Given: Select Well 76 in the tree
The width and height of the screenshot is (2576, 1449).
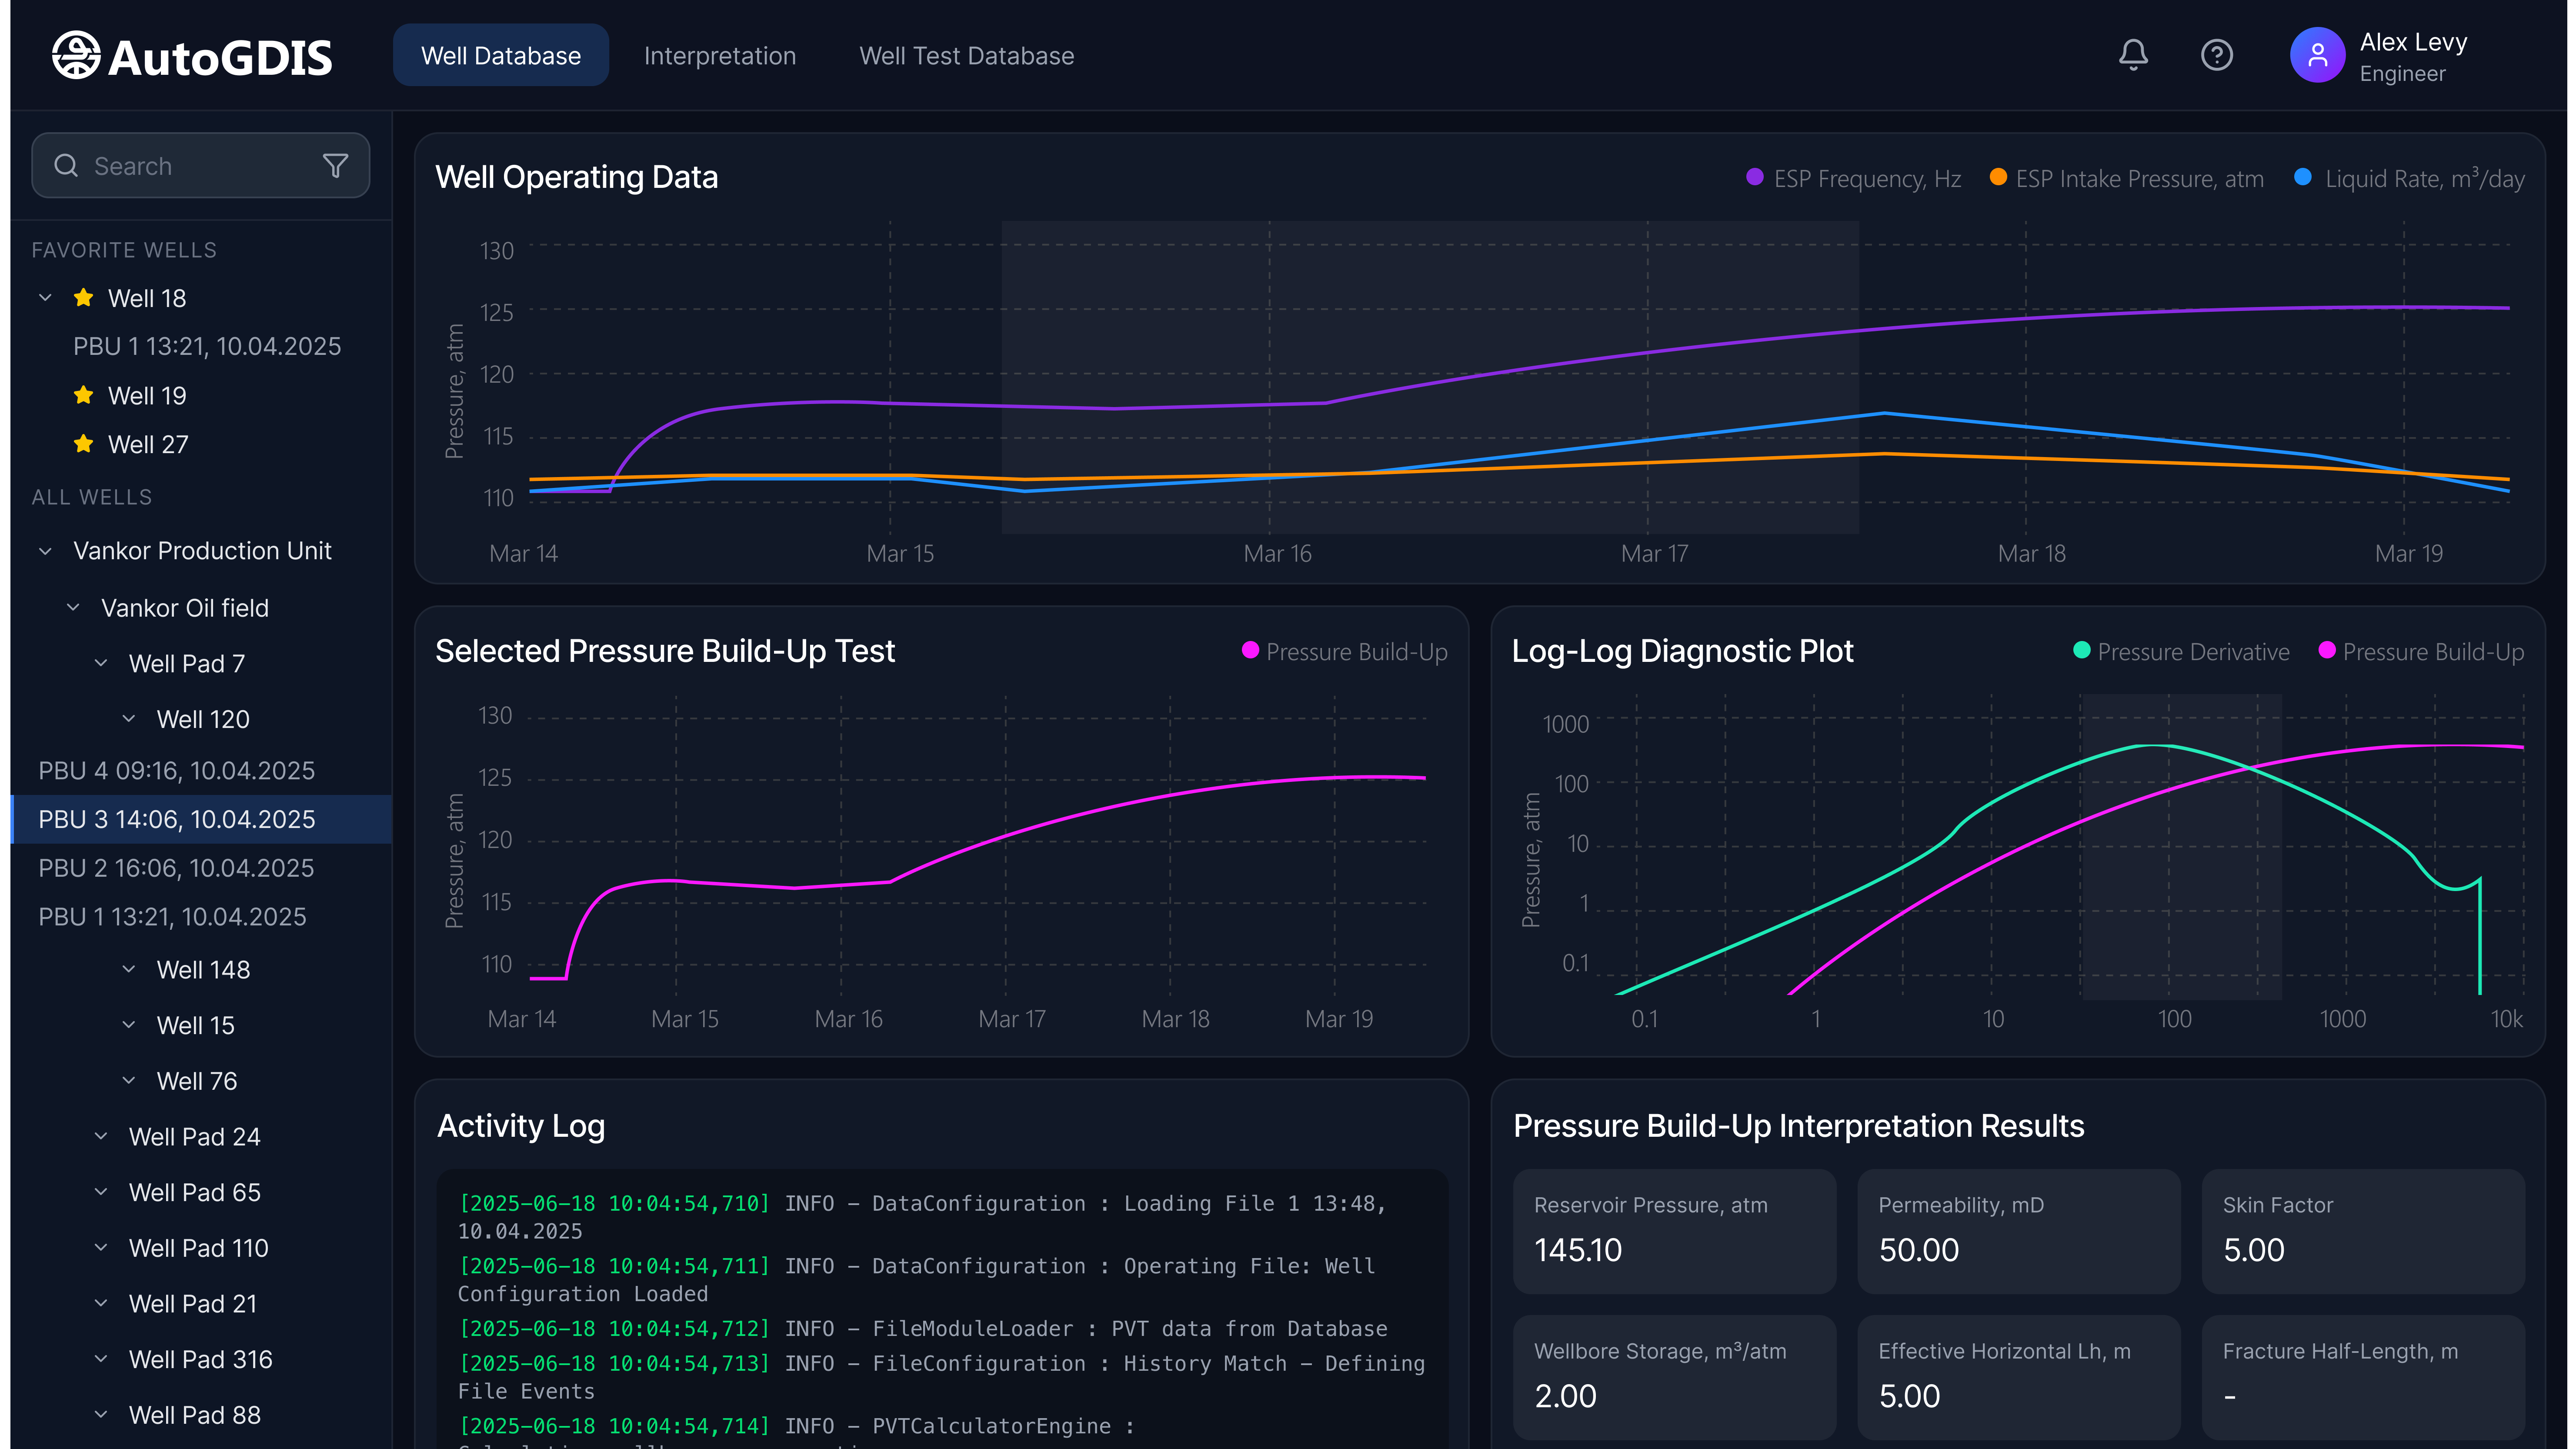Looking at the screenshot, I should pyautogui.click(x=197, y=1081).
